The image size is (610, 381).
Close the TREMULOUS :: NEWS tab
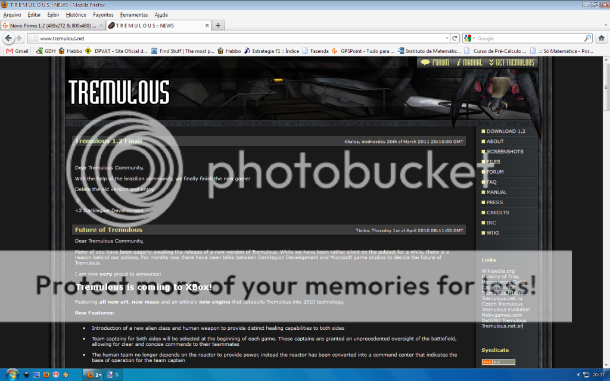point(207,25)
